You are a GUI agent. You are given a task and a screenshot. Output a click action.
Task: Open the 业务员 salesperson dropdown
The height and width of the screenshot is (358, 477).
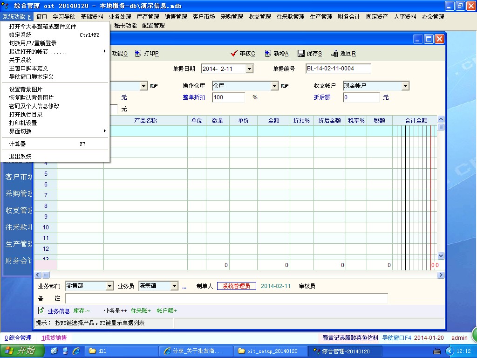point(175,286)
